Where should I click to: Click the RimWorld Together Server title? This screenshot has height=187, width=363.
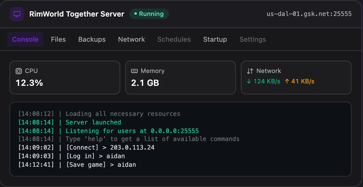(77, 14)
